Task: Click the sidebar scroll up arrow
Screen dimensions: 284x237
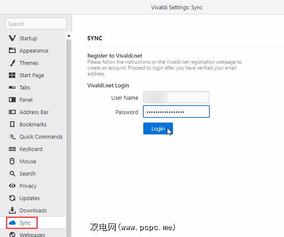Action: 69,36
